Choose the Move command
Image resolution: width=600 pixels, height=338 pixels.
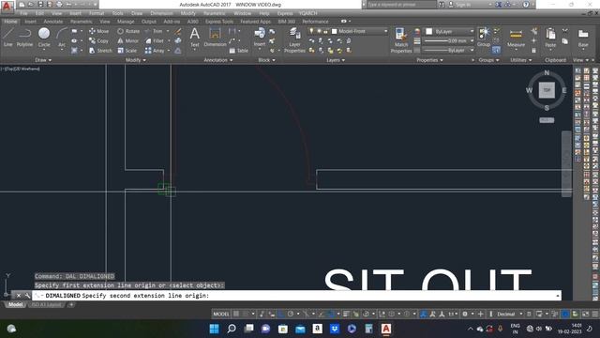(99, 31)
